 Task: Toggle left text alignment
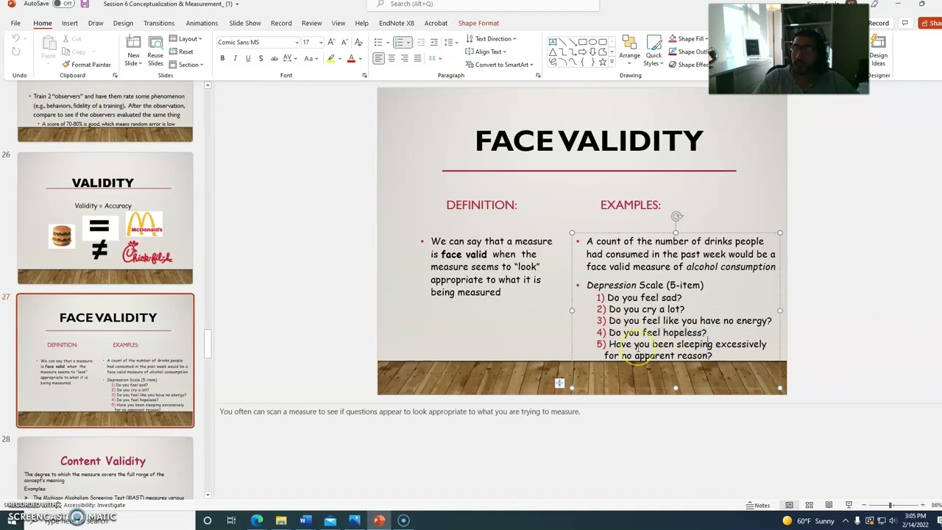coord(378,58)
